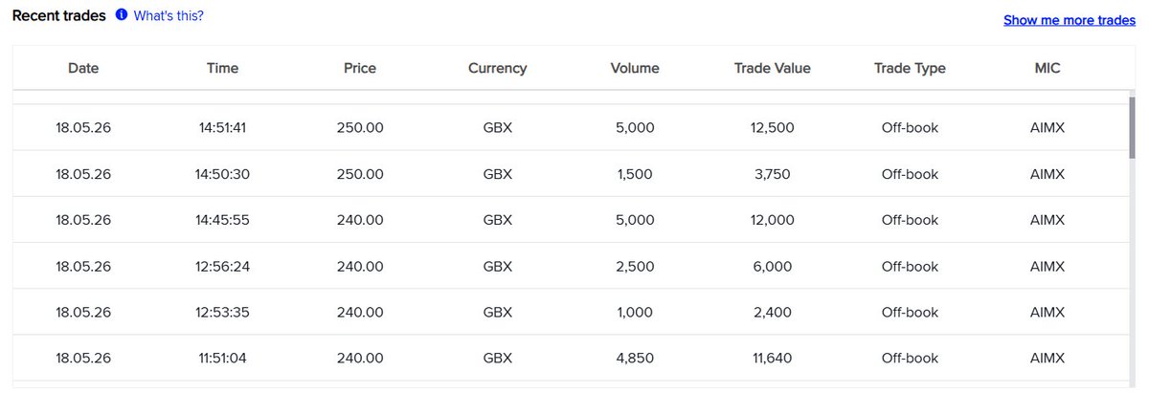Click the Date column header
The height and width of the screenshot is (393, 1149).
pyautogui.click(x=83, y=68)
